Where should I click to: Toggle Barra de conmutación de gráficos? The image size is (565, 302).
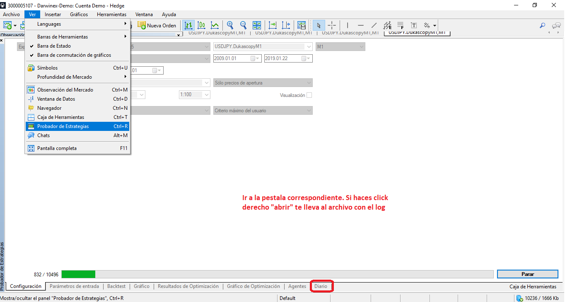click(x=78, y=55)
